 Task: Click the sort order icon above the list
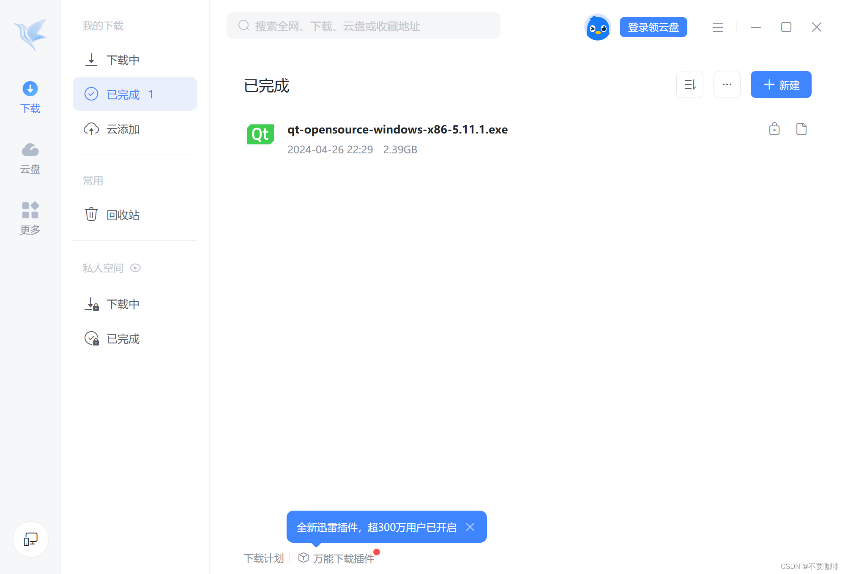click(x=690, y=84)
